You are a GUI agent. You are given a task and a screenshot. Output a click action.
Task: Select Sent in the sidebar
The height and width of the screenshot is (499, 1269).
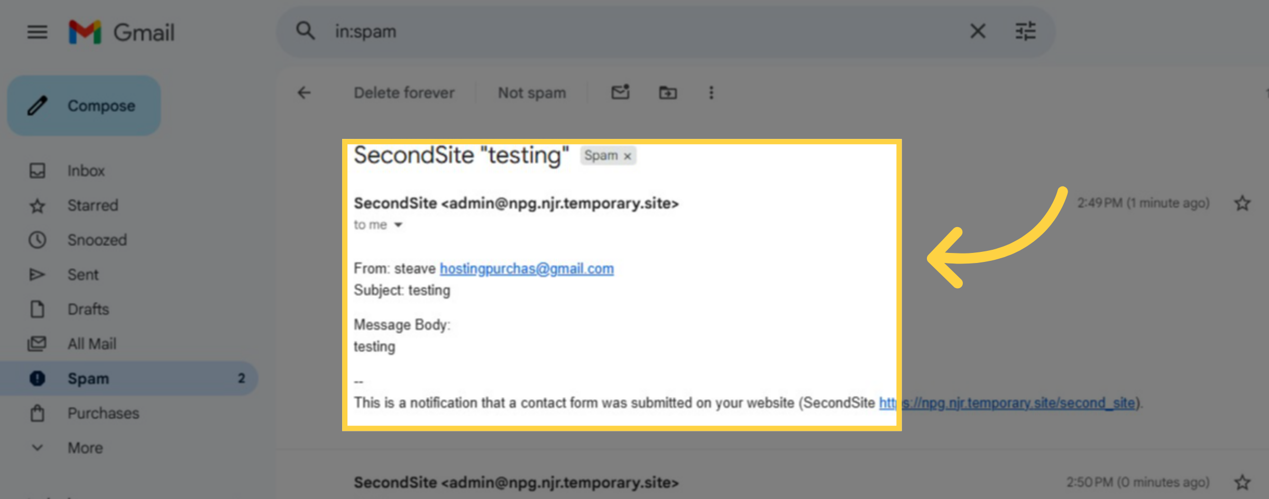82,275
